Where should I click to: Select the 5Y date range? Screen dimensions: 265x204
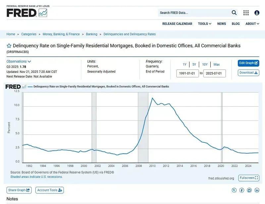194,65
